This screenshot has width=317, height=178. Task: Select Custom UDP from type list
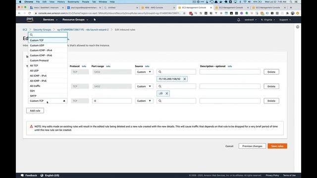click(x=48, y=45)
